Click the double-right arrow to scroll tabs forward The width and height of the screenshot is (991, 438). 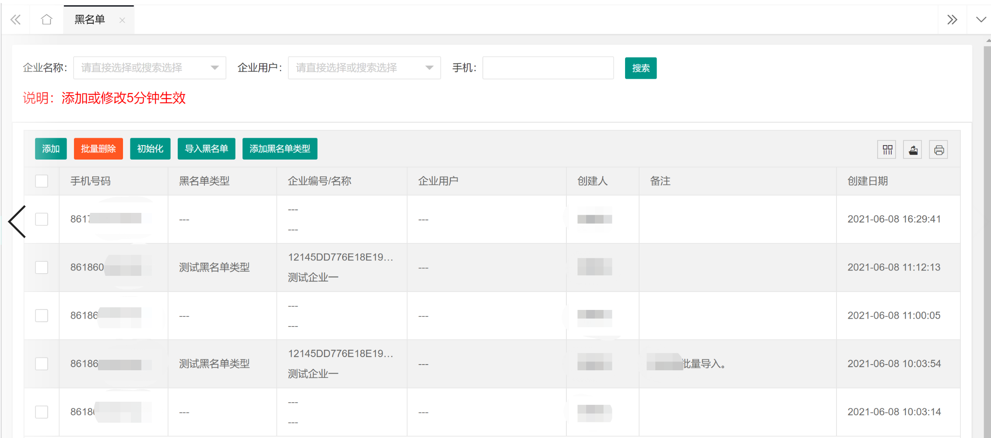952,20
